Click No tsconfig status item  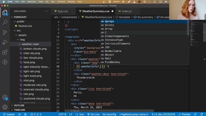[109, 114]
